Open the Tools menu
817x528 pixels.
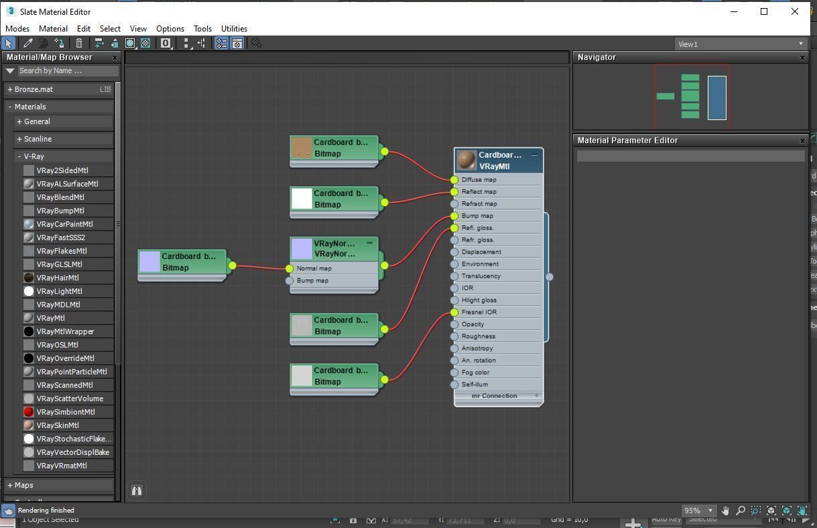tap(202, 29)
